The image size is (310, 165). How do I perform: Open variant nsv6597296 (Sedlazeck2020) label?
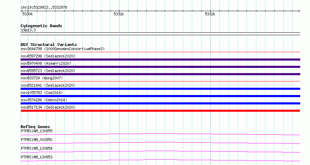tap(48, 56)
